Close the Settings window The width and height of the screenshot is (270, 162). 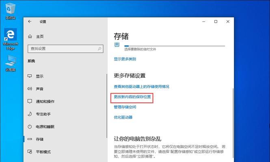click(x=228, y=21)
